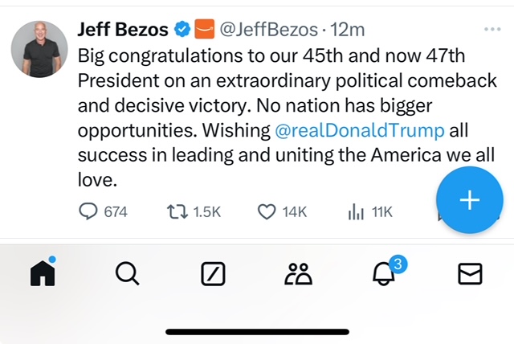
Task: Open the tweet's three-dot more menu
Action: pyautogui.click(x=492, y=30)
